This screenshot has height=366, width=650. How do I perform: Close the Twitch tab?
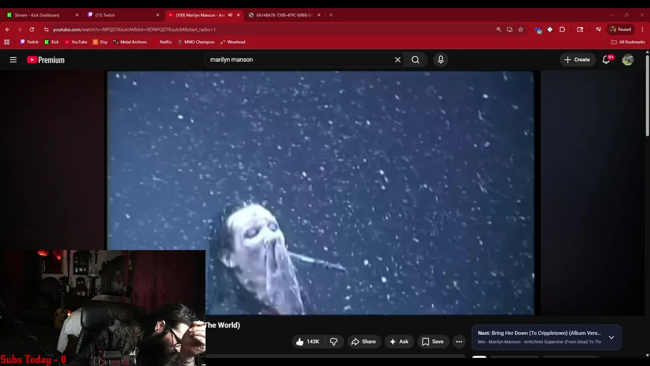(x=157, y=15)
